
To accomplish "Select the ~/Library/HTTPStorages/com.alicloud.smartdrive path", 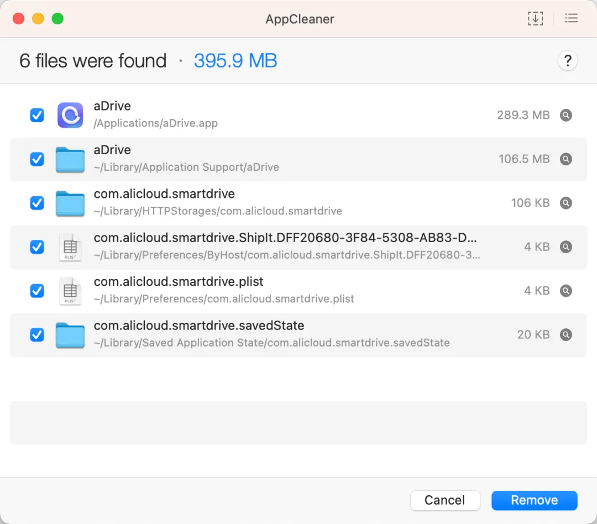I will (x=218, y=211).
